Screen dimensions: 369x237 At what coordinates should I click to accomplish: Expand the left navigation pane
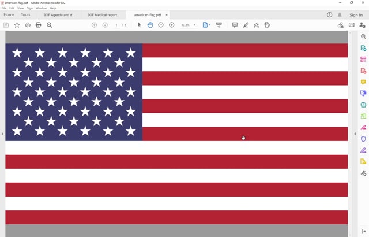click(x=2, y=134)
